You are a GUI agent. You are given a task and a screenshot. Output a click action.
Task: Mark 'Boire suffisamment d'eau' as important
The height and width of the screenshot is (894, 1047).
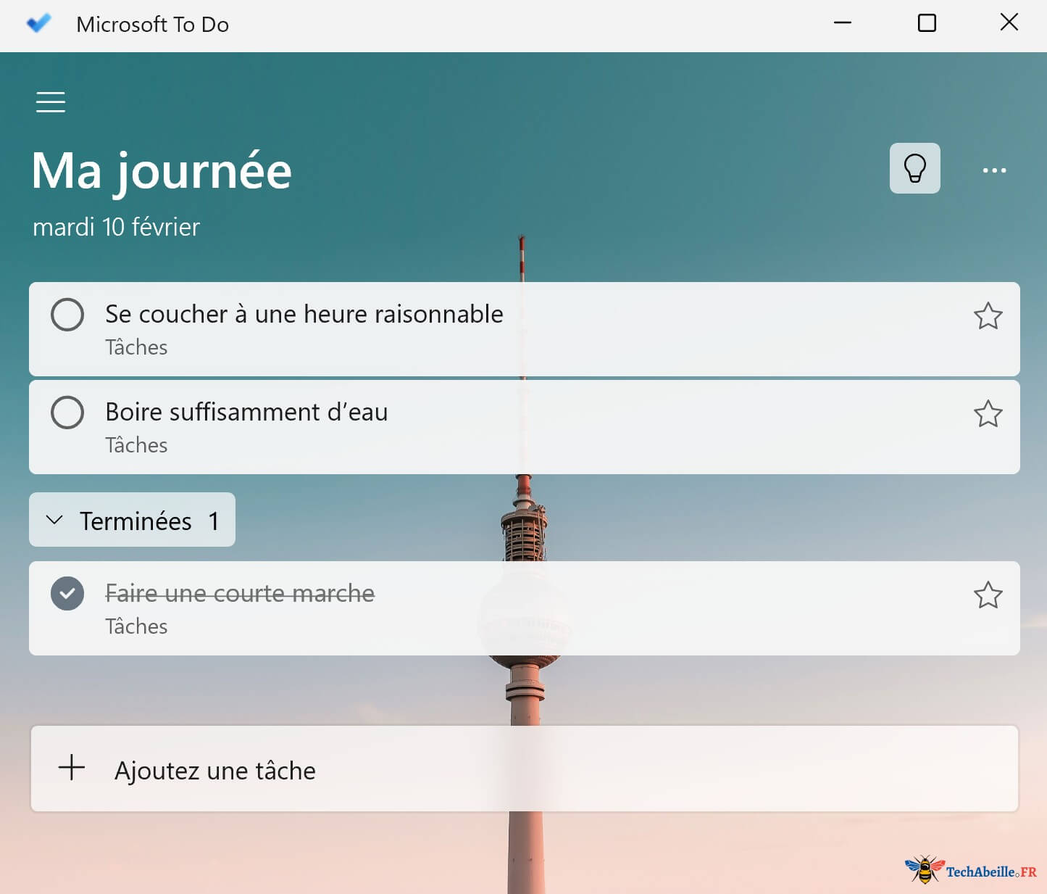point(988,414)
